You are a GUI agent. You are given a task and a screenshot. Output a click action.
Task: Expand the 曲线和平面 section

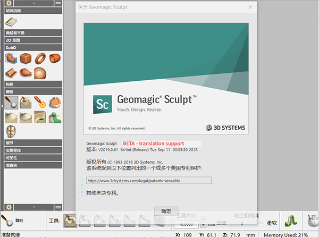(x=33, y=33)
